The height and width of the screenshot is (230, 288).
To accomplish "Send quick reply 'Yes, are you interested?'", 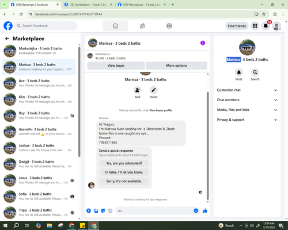I will click(x=124, y=163).
